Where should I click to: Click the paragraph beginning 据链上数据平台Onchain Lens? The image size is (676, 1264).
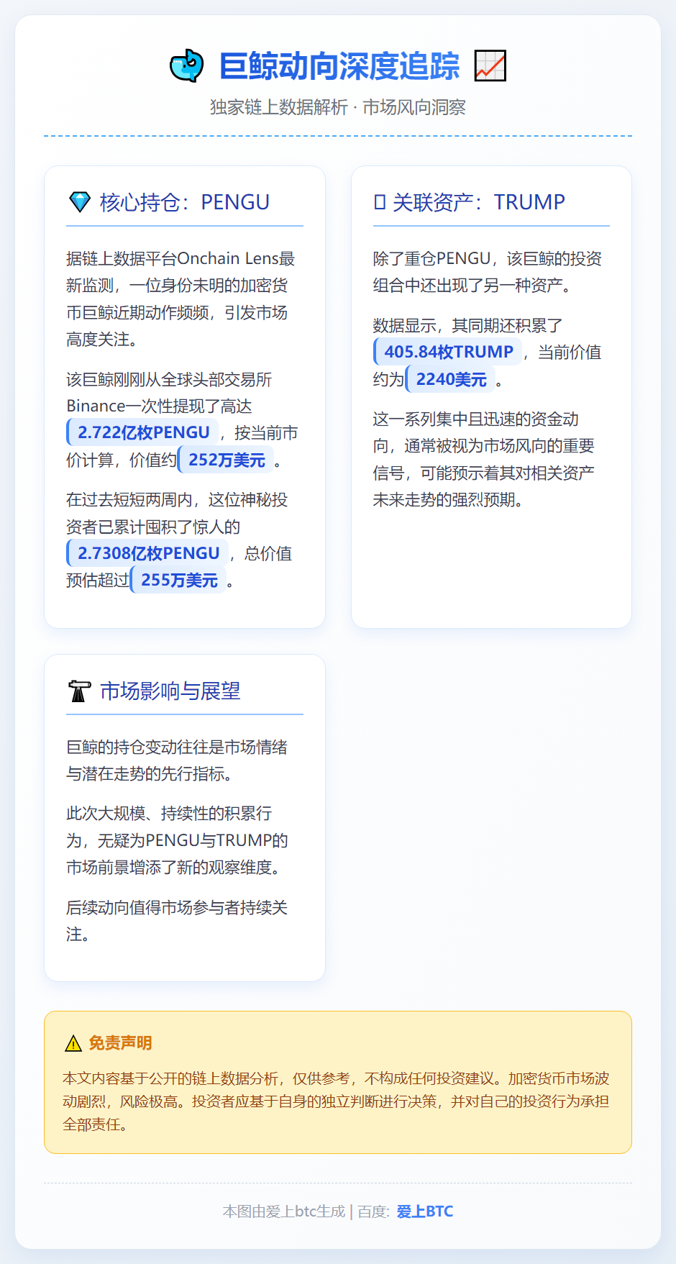tap(181, 299)
